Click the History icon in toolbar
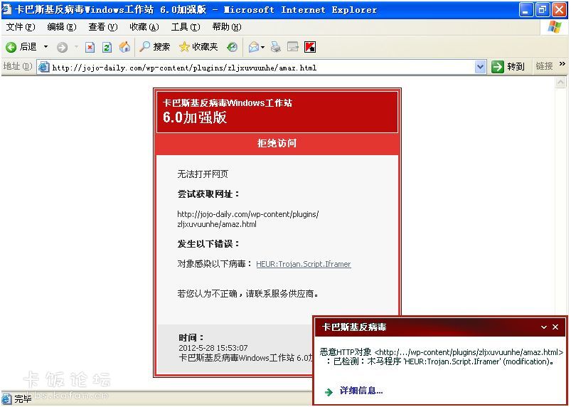This screenshot has height=407, width=571. [x=232, y=47]
